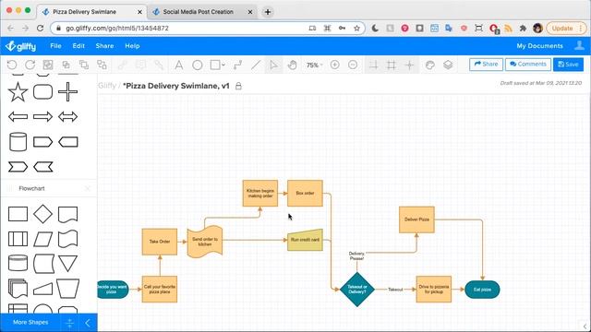Select the straight Line tool
This screenshot has height=332, width=591.
[256, 65]
